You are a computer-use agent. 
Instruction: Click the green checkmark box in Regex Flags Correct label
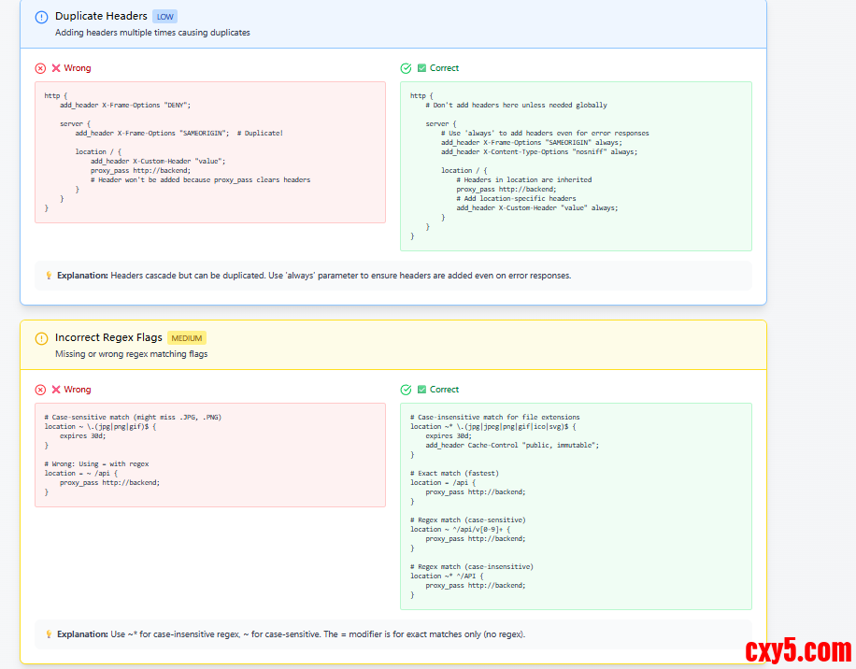(421, 390)
